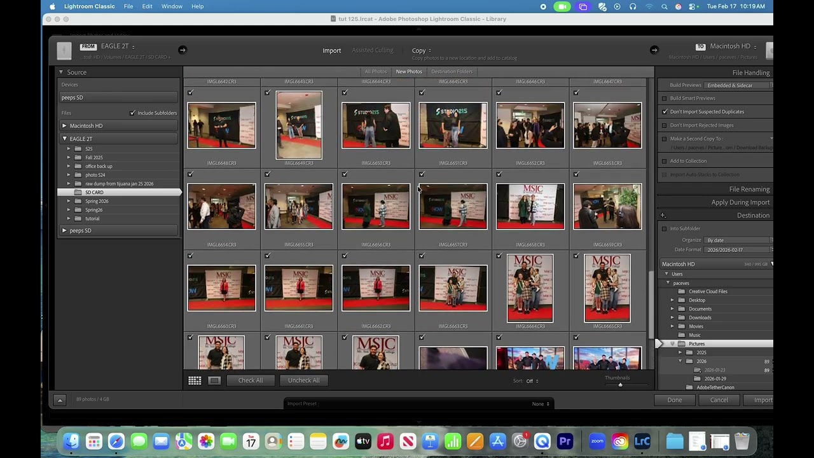This screenshot has height=458, width=814.
Task: Open System Settings from the Dock
Action: point(520,441)
